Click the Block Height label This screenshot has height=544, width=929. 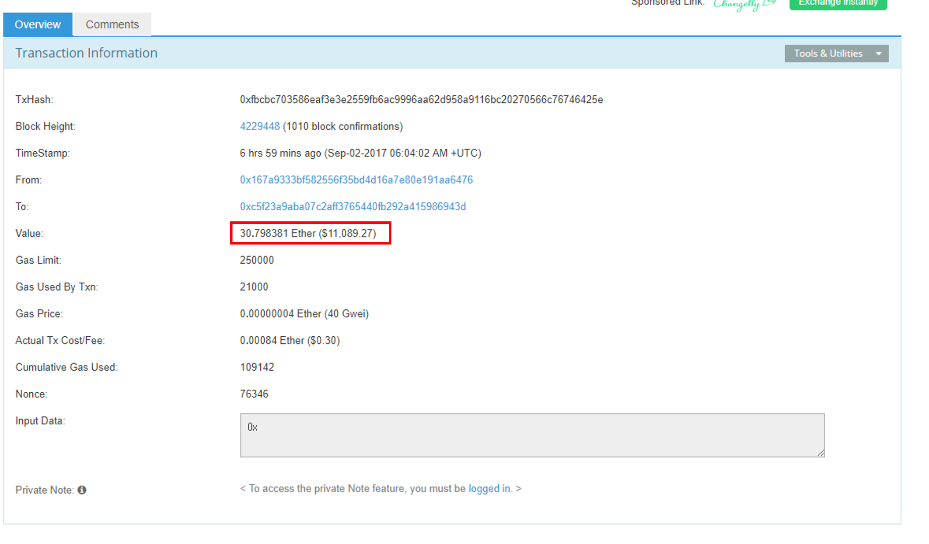tap(45, 127)
